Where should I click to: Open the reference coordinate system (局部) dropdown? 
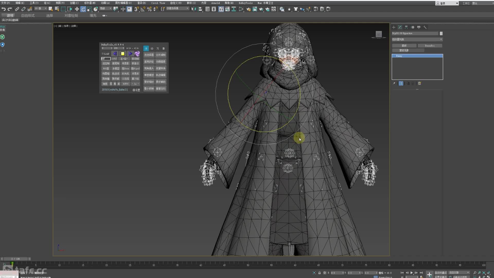[x=106, y=8]
